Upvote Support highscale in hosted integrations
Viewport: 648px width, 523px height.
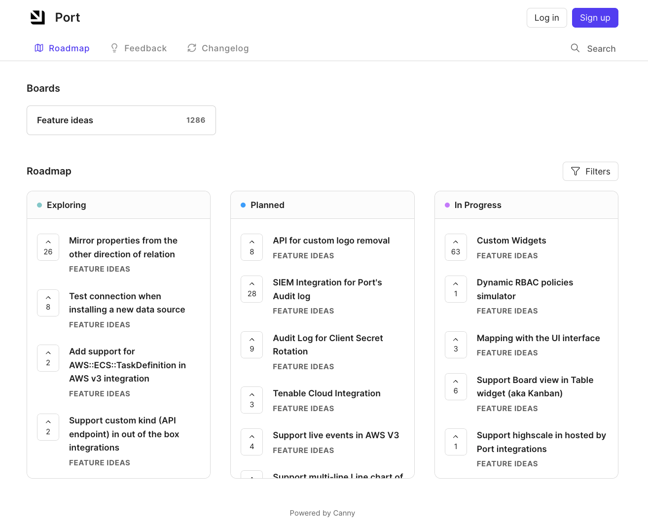coord(456,442)
